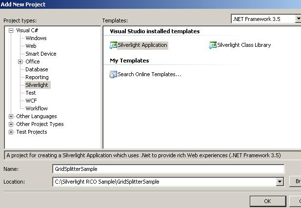Click into the Name field GridSplitterSample
The height and width of the screenshot is (208, 301).
tap(168, 169)
